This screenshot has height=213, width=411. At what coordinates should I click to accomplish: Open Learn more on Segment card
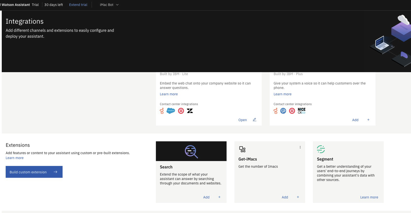[369, 197]
